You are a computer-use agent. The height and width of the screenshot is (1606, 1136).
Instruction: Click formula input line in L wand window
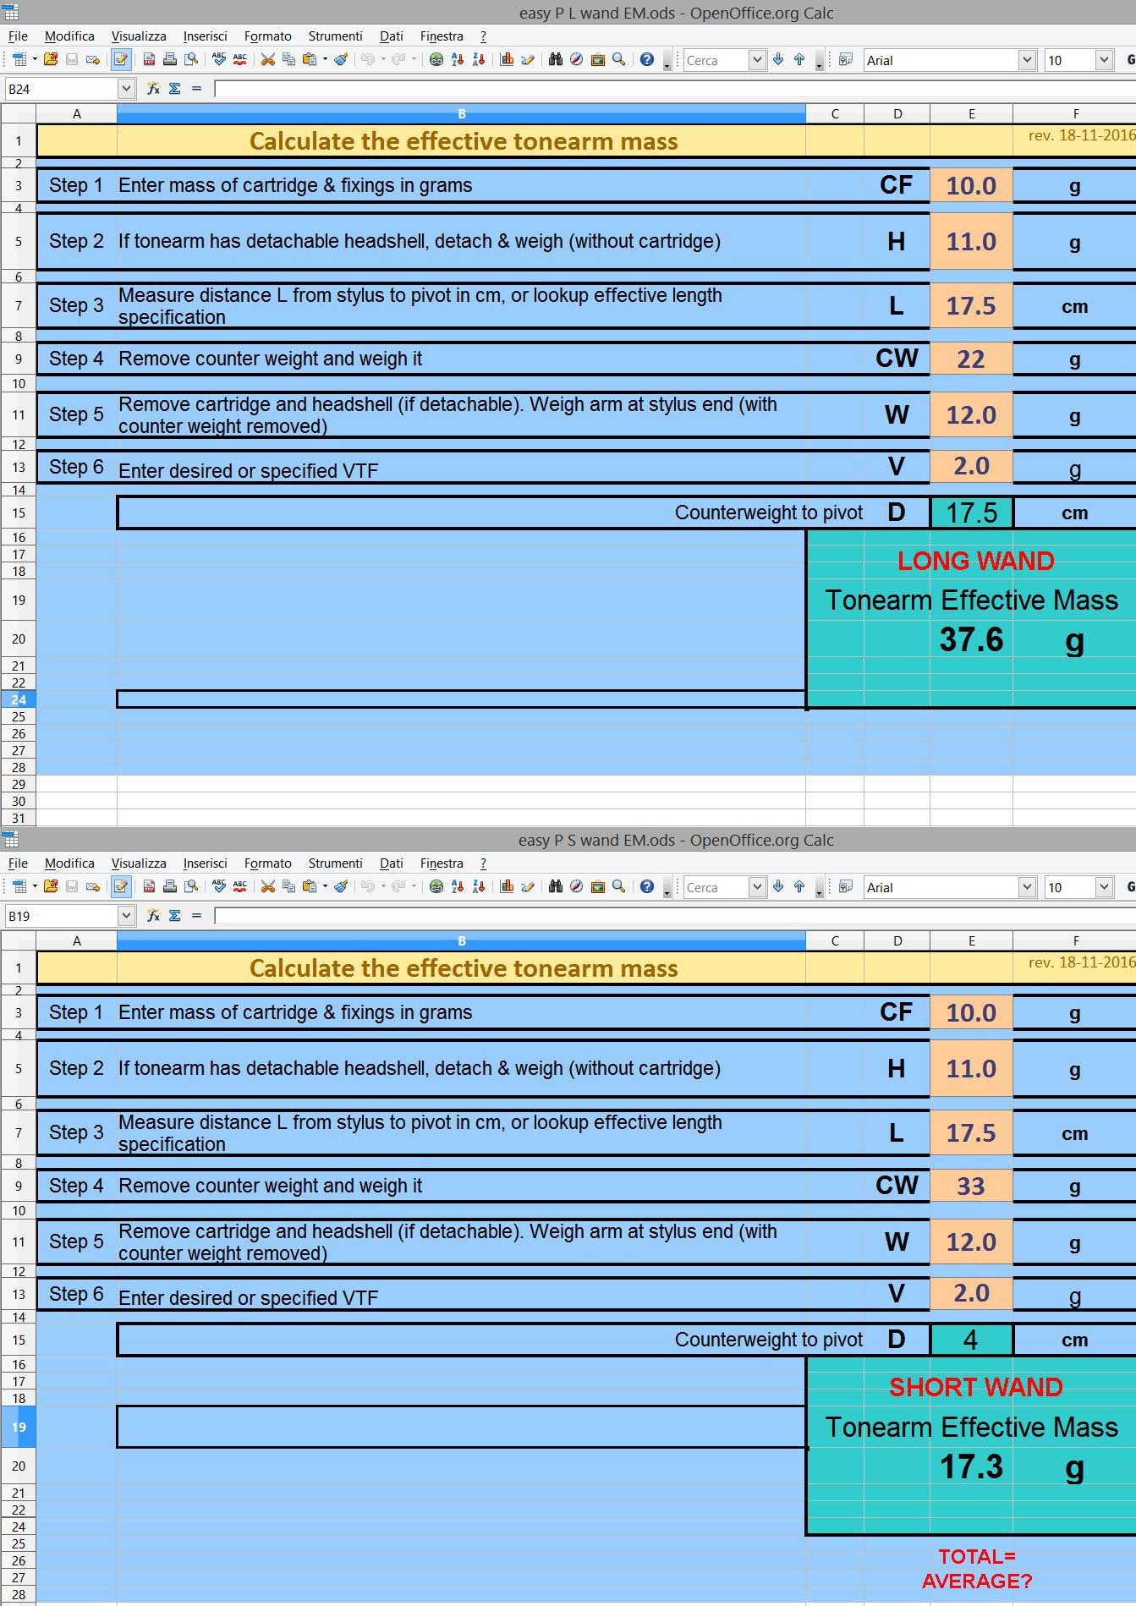click(674, 88)
